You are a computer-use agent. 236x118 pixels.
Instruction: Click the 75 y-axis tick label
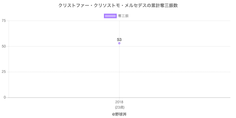pyautogui.click(x=4, y=21)
